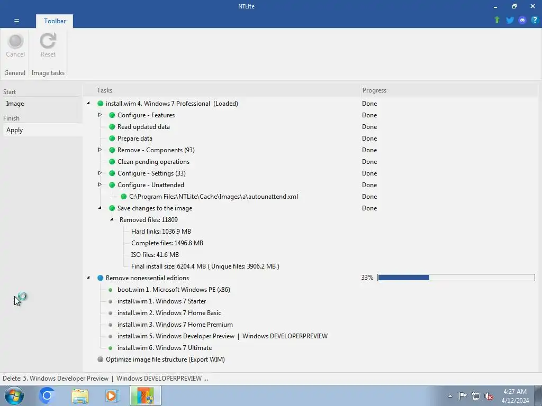
Task: Click green dot beside Clean pending operations
Action: [x=112, y=162]
